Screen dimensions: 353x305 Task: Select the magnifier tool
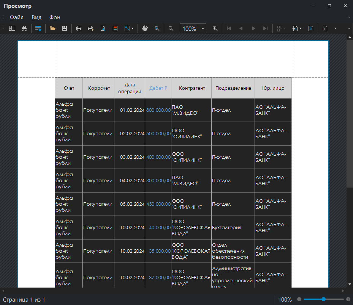click(157, 28)
